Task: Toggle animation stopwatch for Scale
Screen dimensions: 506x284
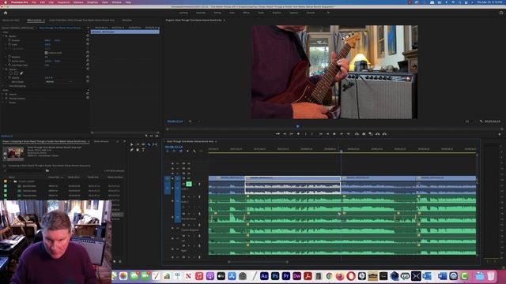Action: pos(9,44)
